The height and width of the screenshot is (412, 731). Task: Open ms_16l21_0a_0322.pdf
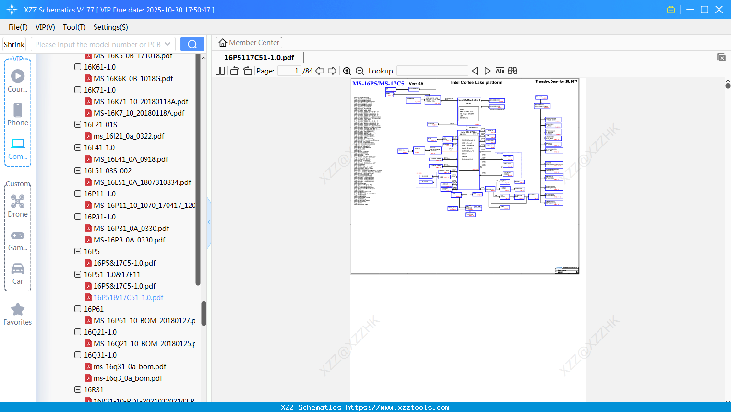[129, 136]
